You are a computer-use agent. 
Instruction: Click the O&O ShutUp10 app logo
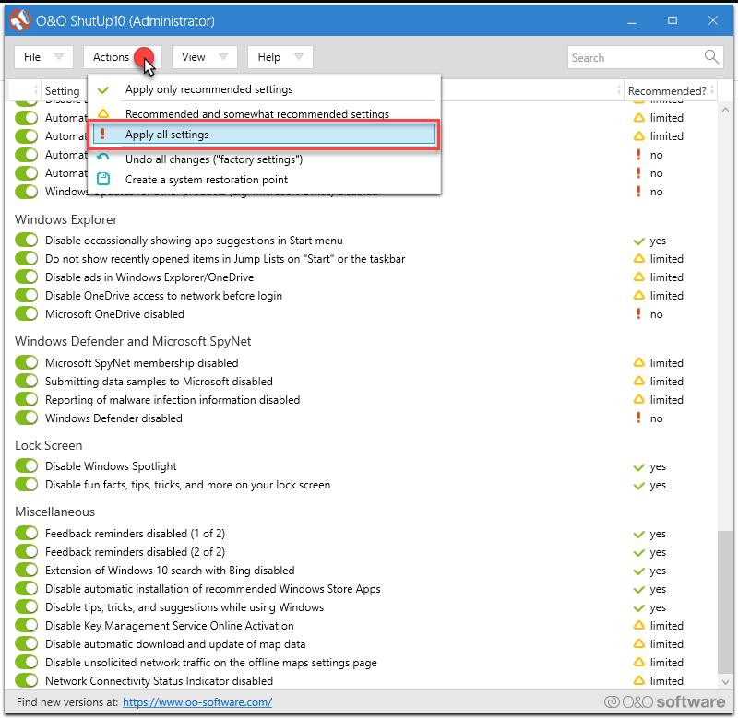click(19, 20)
